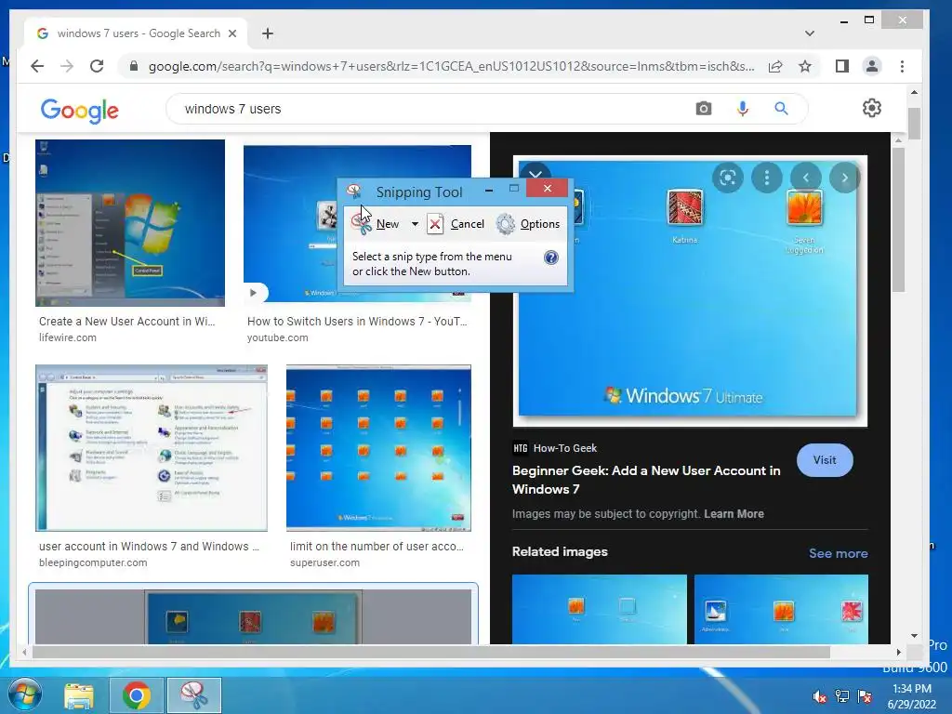The height and width of the screenshot is (714, 952).
Task: Click Create a New User Account title
Action: coord(126,321)
